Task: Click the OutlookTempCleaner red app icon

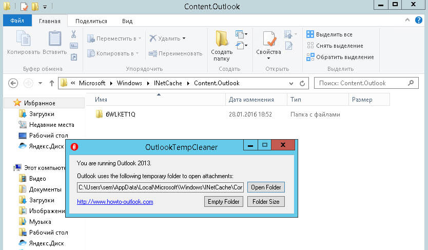Action: [x=74, y=147]
